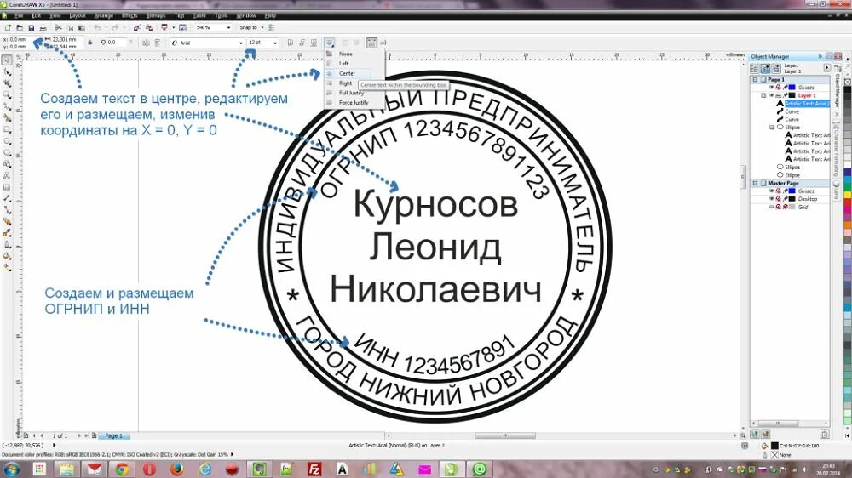Viewport: 852px width, 478px height.
Task: Choose None in the alignment list
Action: click(x=346, y=54)
